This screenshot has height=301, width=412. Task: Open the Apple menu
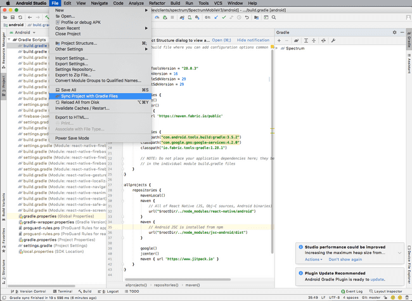(x=8, y=3)
